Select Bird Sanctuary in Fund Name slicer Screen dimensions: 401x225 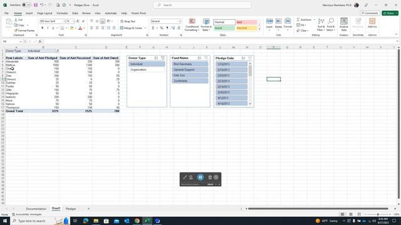(190, 64)
